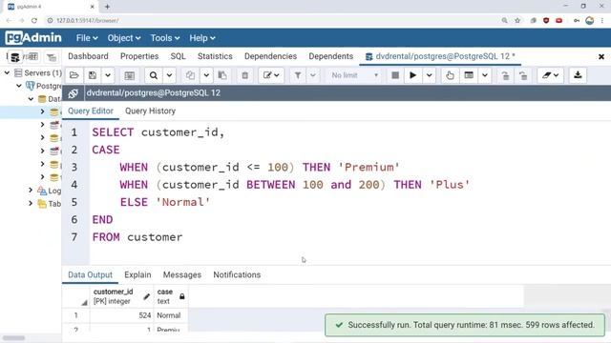
Task: Select the dvdrental/postgres@PostgreSQL 12 tab
Action: 440,56
